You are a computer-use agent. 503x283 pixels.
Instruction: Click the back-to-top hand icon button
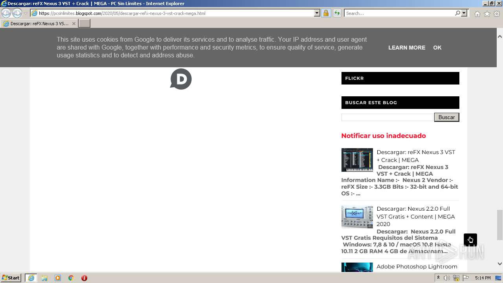pyautogui.click(x=470, y=240)
